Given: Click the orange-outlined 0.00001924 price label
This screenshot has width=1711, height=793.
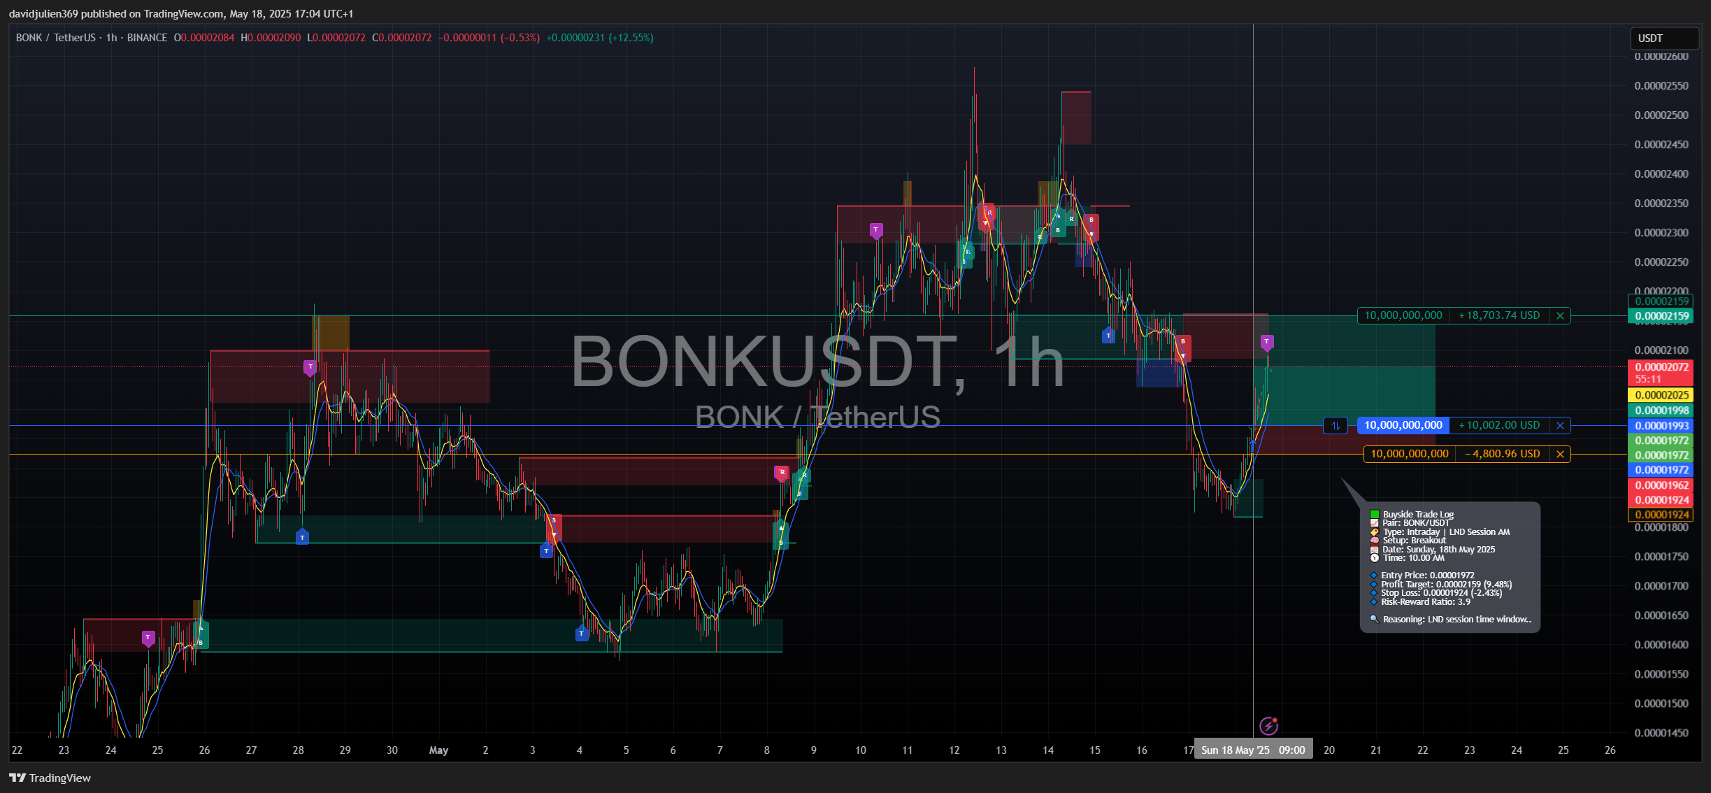Looking at the screenshot, I should 1661,515.
